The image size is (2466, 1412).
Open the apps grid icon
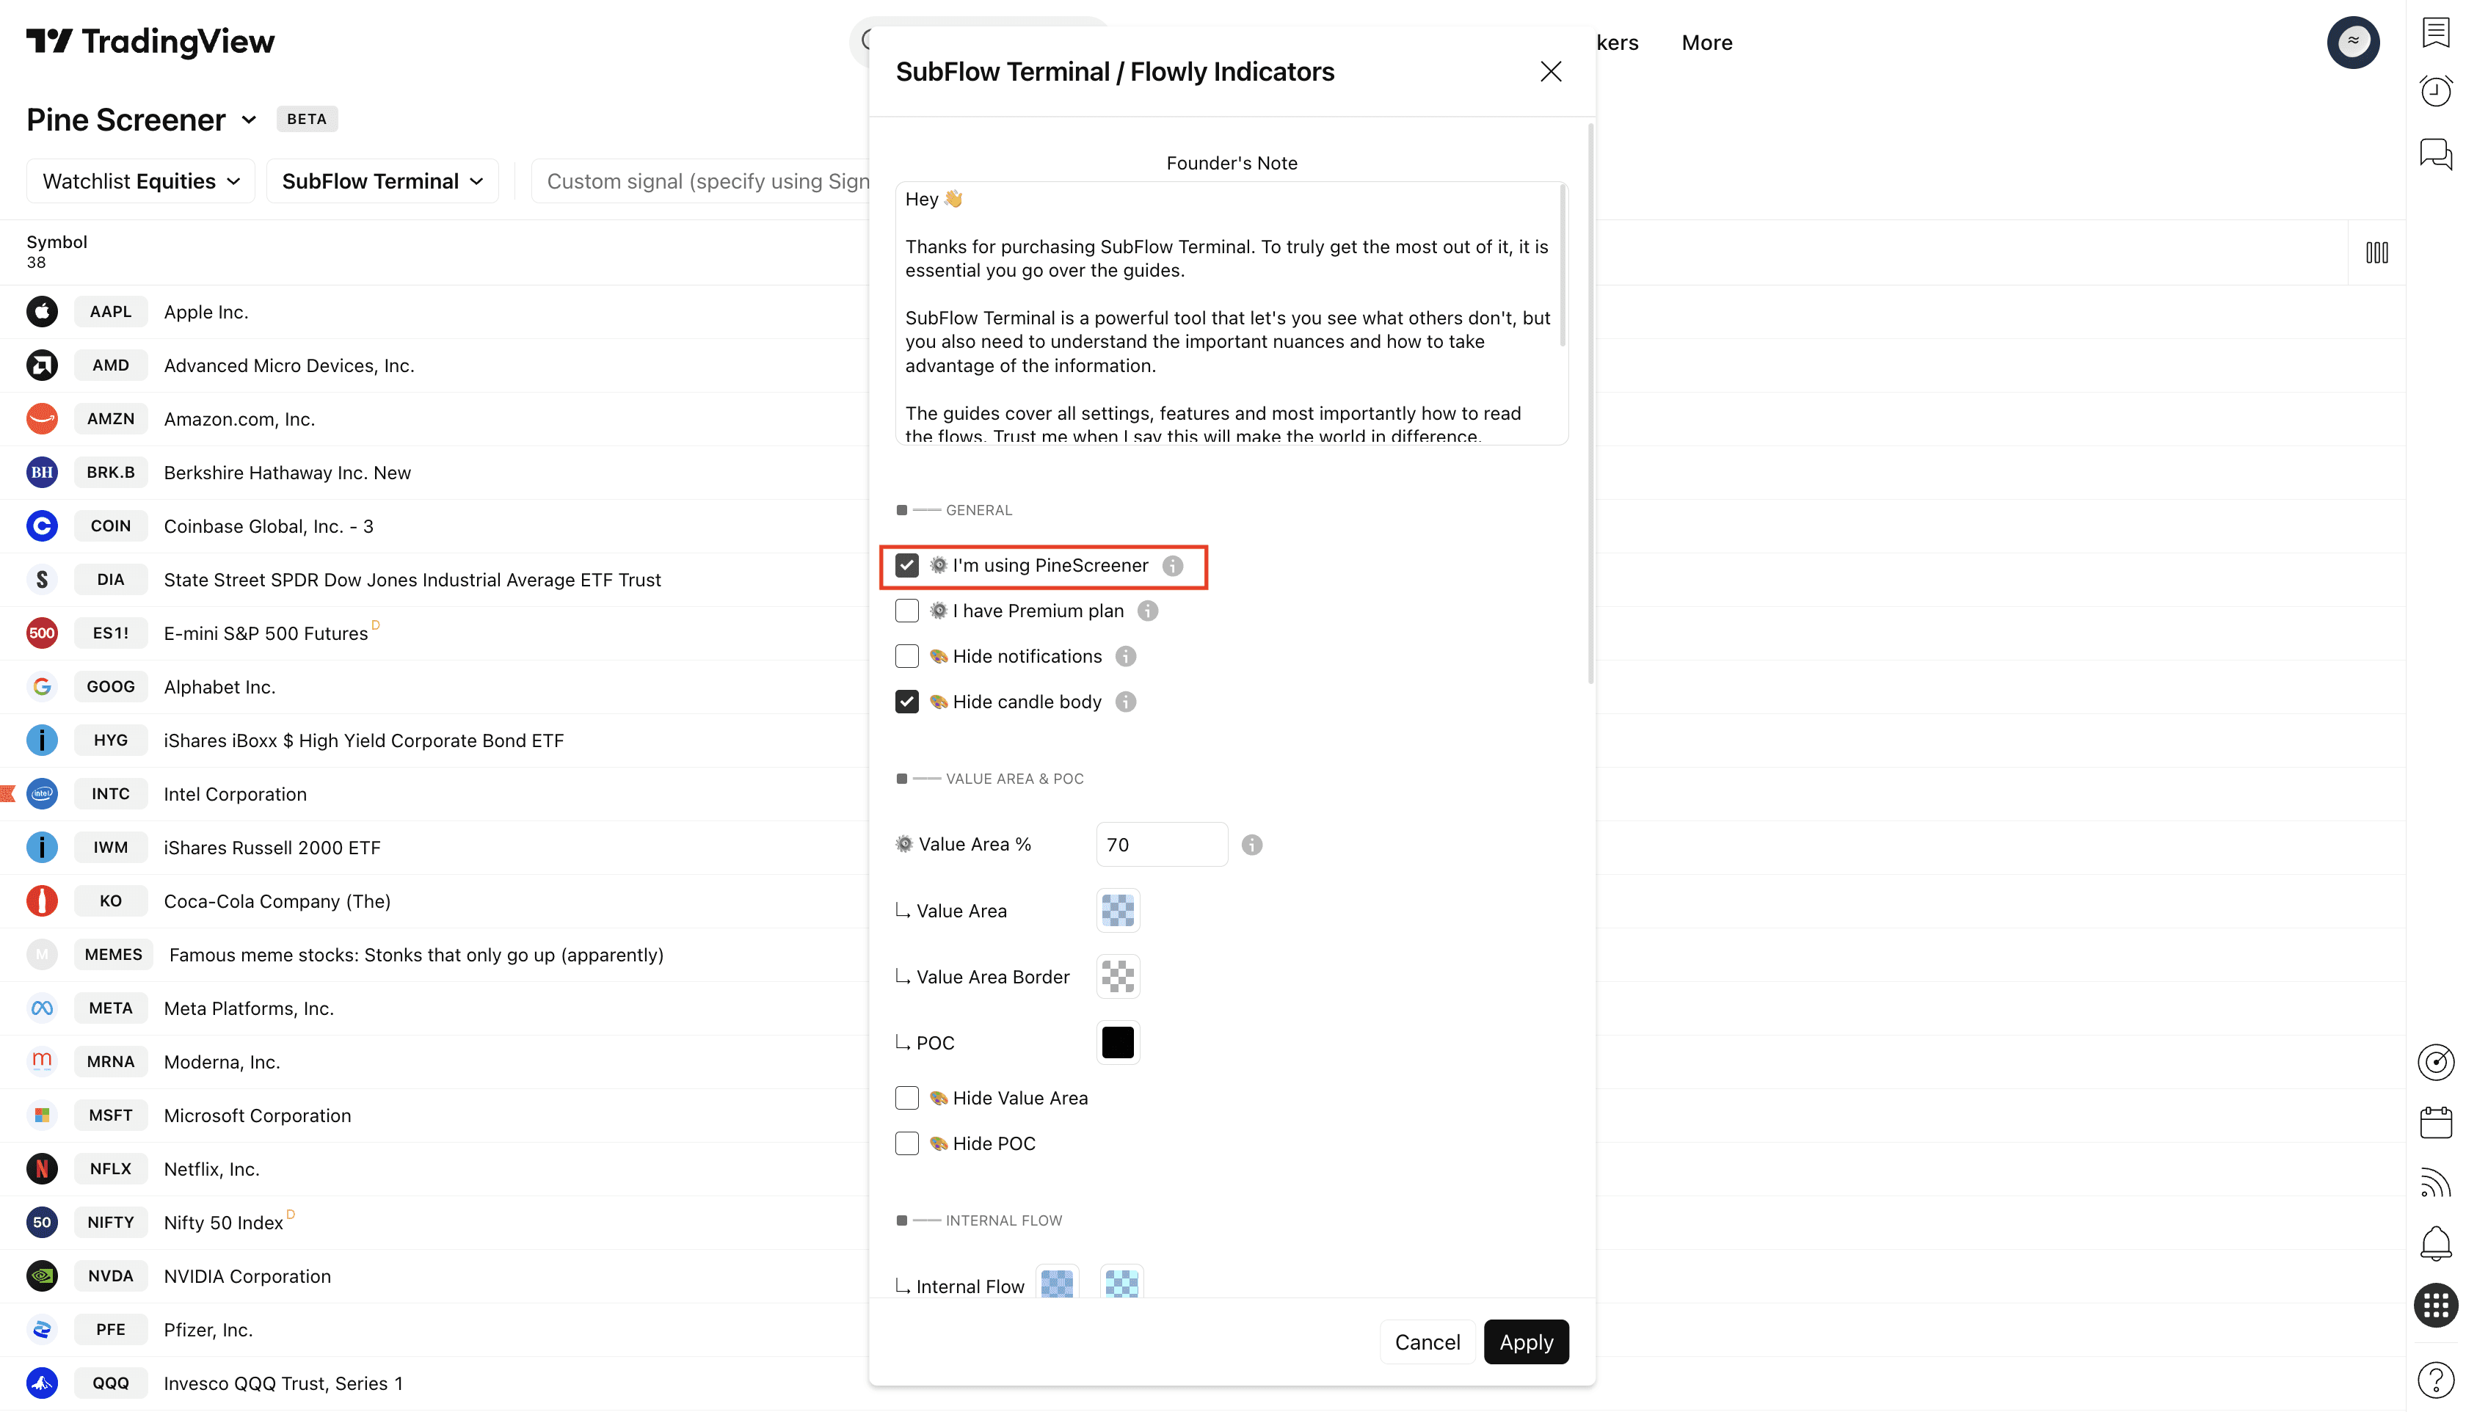2435,1306
